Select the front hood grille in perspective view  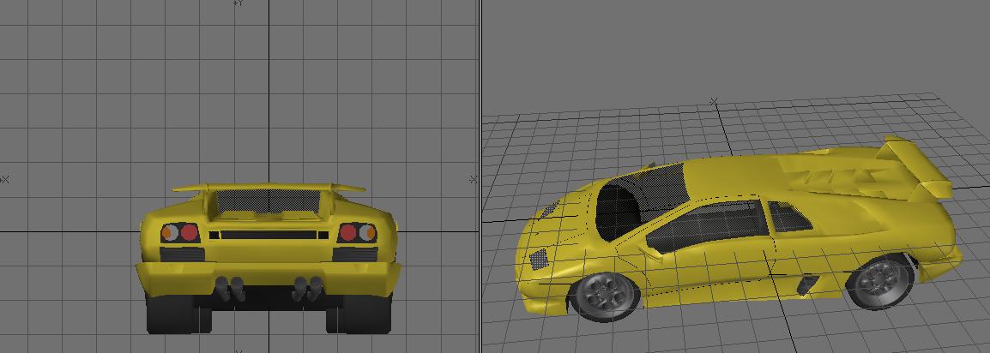539,259
